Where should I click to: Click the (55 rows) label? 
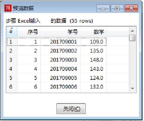tap(81, 21)
